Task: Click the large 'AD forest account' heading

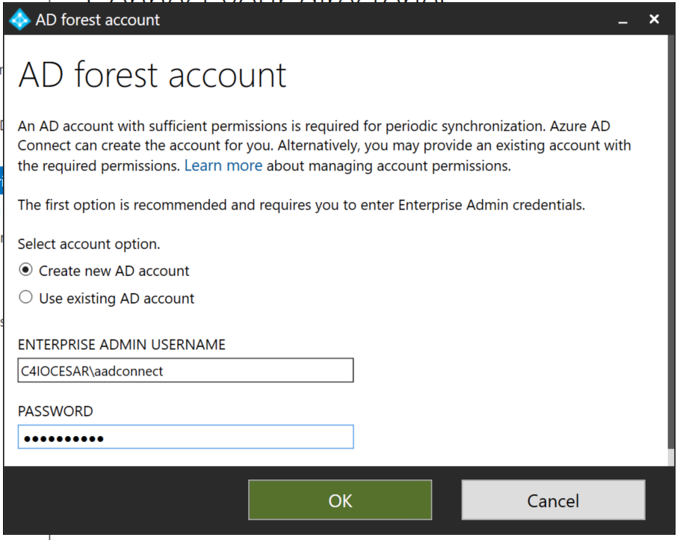Action: point(152,75)
